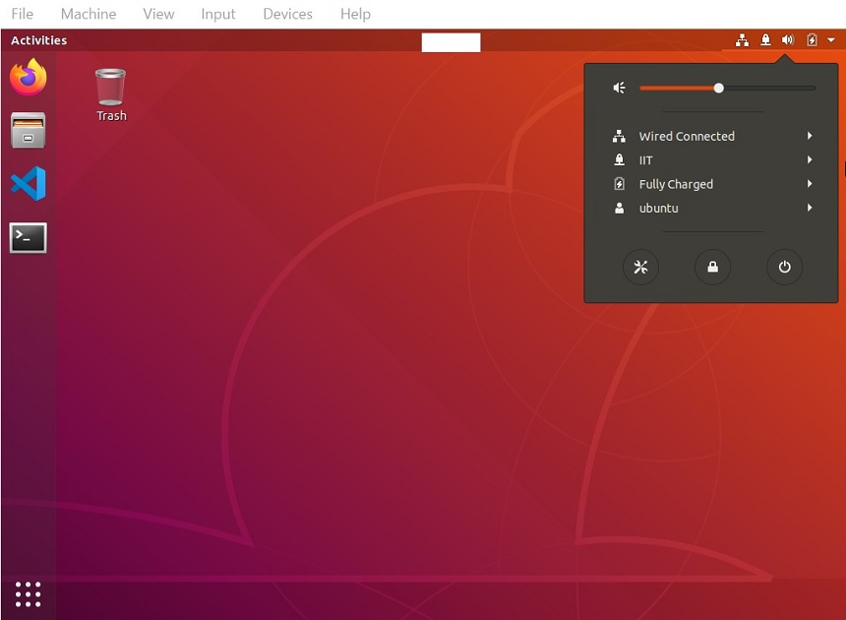This screenshot has height=620, width=846.
Task: Open the Trash desktop icon
Action: coord(110,95)
